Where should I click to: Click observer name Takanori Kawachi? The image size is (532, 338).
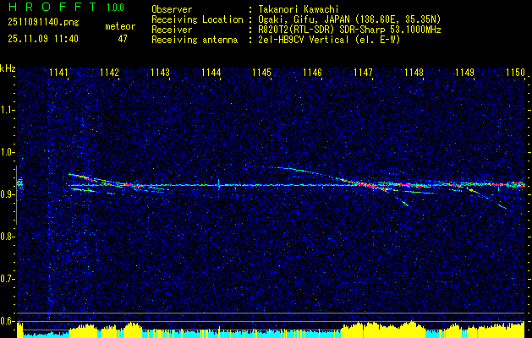(x=299, y=9)
